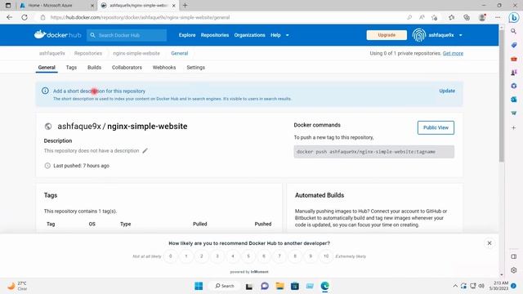This screenshot has height=294, width=523.
Task: Click the Repositories breadcrumb link
Action: pyautogui.click(x=88, y=53)
